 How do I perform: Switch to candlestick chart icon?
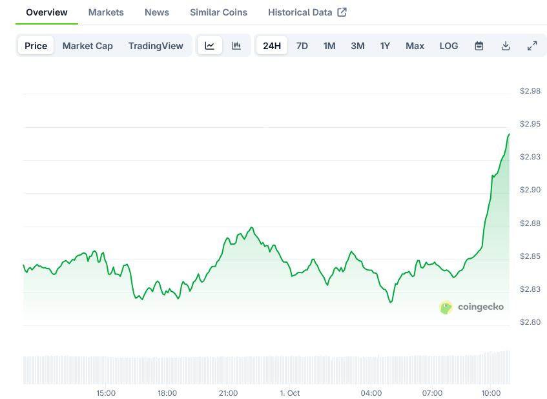point(236,46)
